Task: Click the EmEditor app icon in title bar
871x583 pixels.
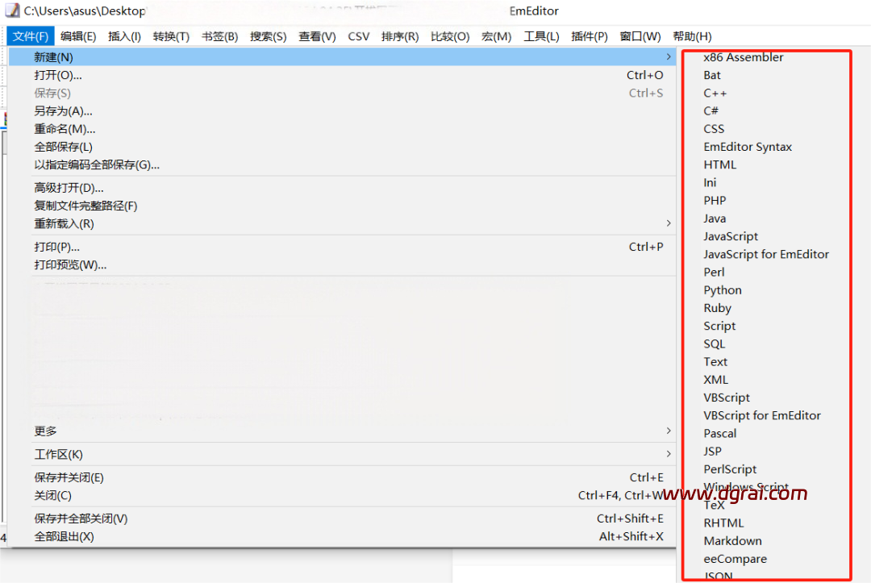Action: tap(12, 11)
